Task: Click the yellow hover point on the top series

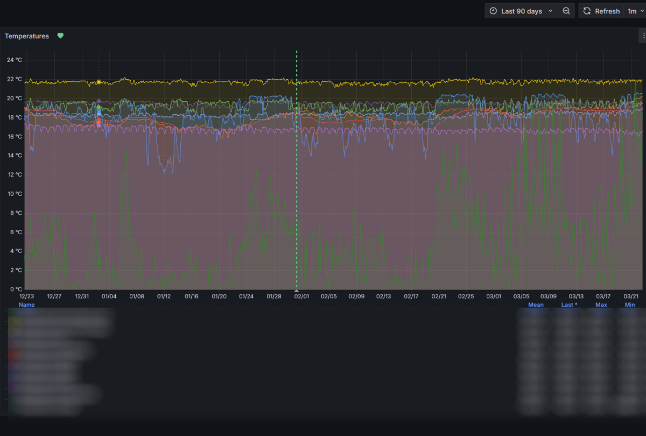Action: (99, 82)
